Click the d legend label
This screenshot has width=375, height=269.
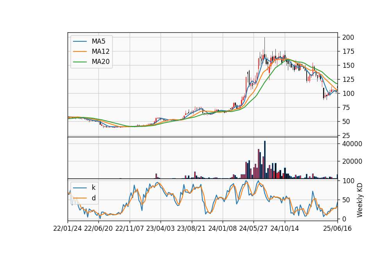tap(93, 198)
